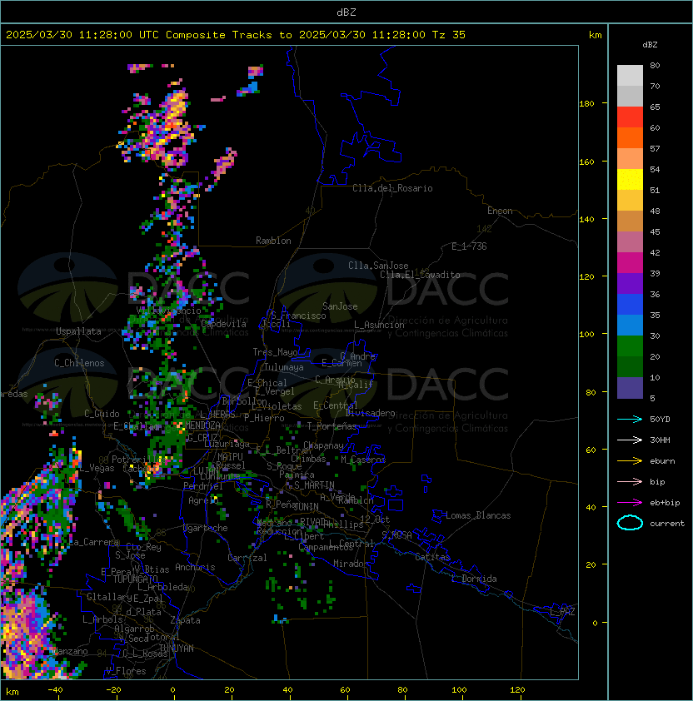Click the 'S_ROSA' map label
Screen dimensions: 693x701
pos(396,535)
